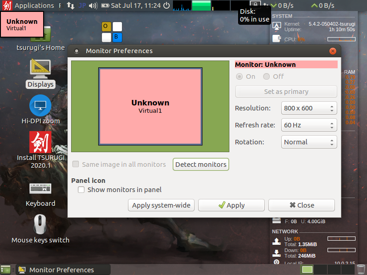Screen dimensions: 367x275
Task: Open Mouse keys switch desktop icon
Action: click(x=40, y=229)
